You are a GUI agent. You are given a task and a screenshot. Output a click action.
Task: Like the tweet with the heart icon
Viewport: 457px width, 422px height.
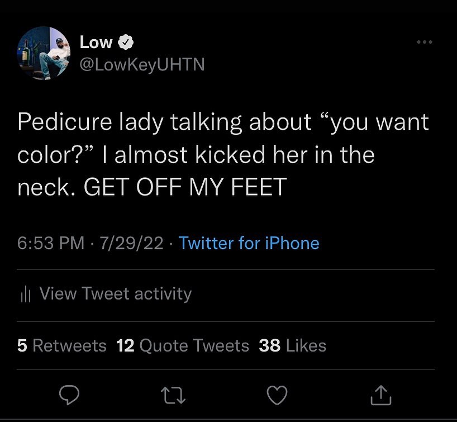click(x=277, y=396)
